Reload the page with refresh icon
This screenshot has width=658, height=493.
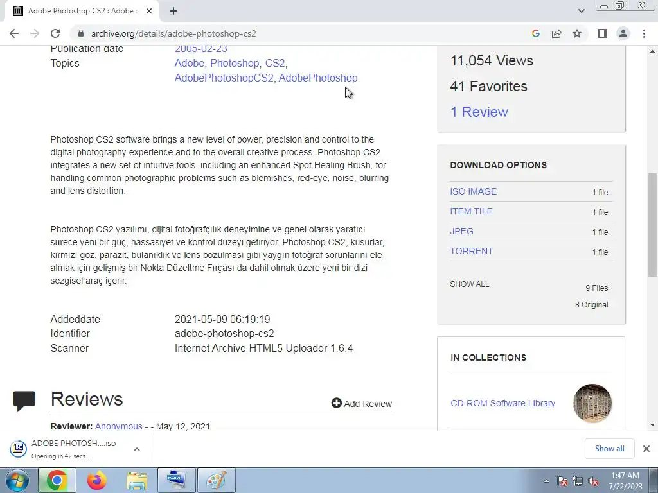click(x=55, y=33)
